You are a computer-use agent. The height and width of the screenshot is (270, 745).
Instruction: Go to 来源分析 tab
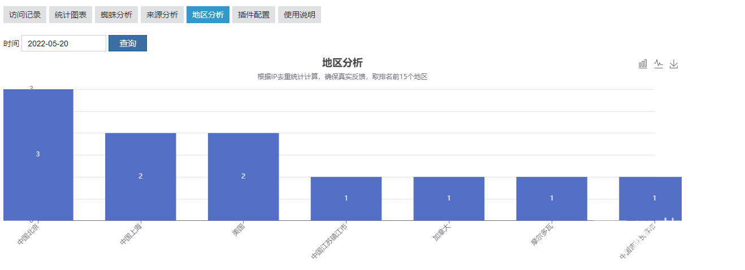(162, 15)
